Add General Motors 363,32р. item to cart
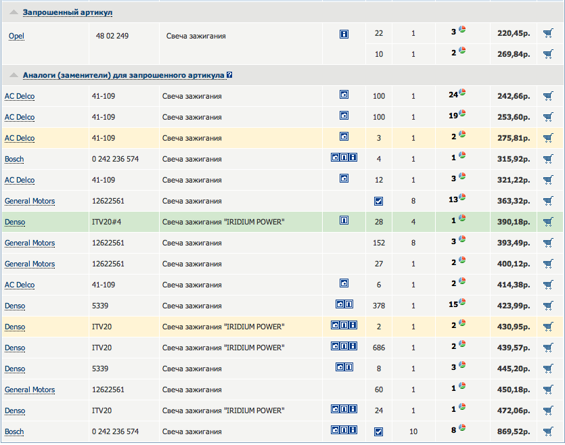 548,201
